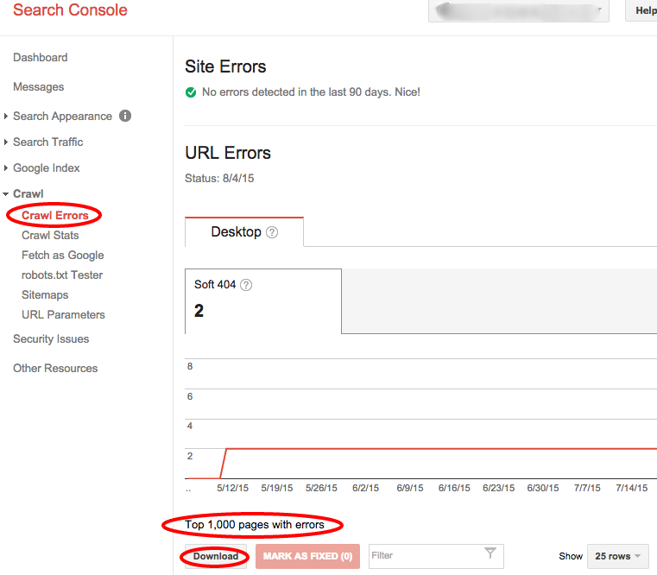Click the help icon next to Desktop
The height and width of the screenshot is (575, 657).
pos(272,232)
